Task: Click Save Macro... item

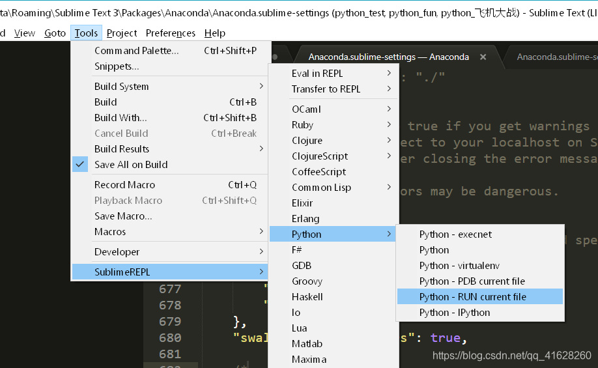Action: point(170,216)
